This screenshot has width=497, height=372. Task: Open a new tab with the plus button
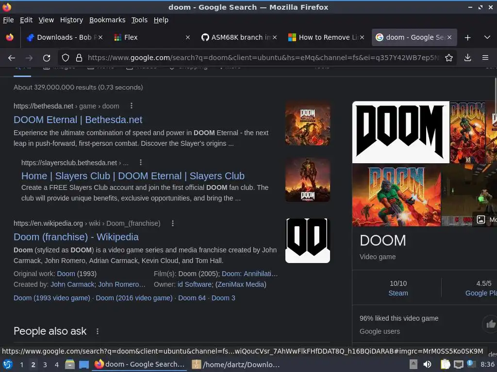coord(467,38)
